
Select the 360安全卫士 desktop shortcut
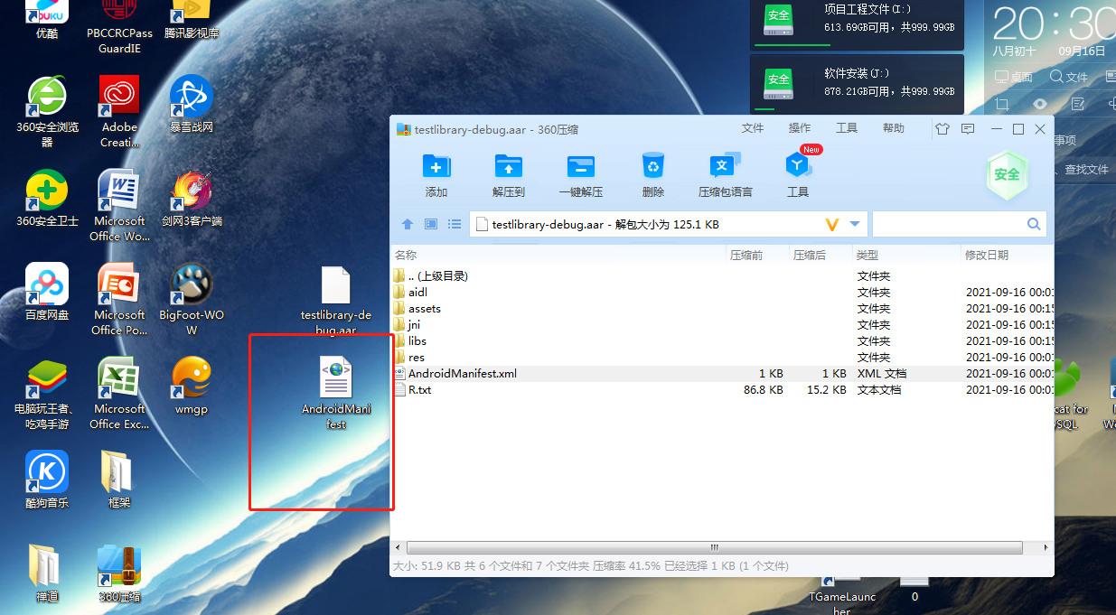tap(47, 197)
